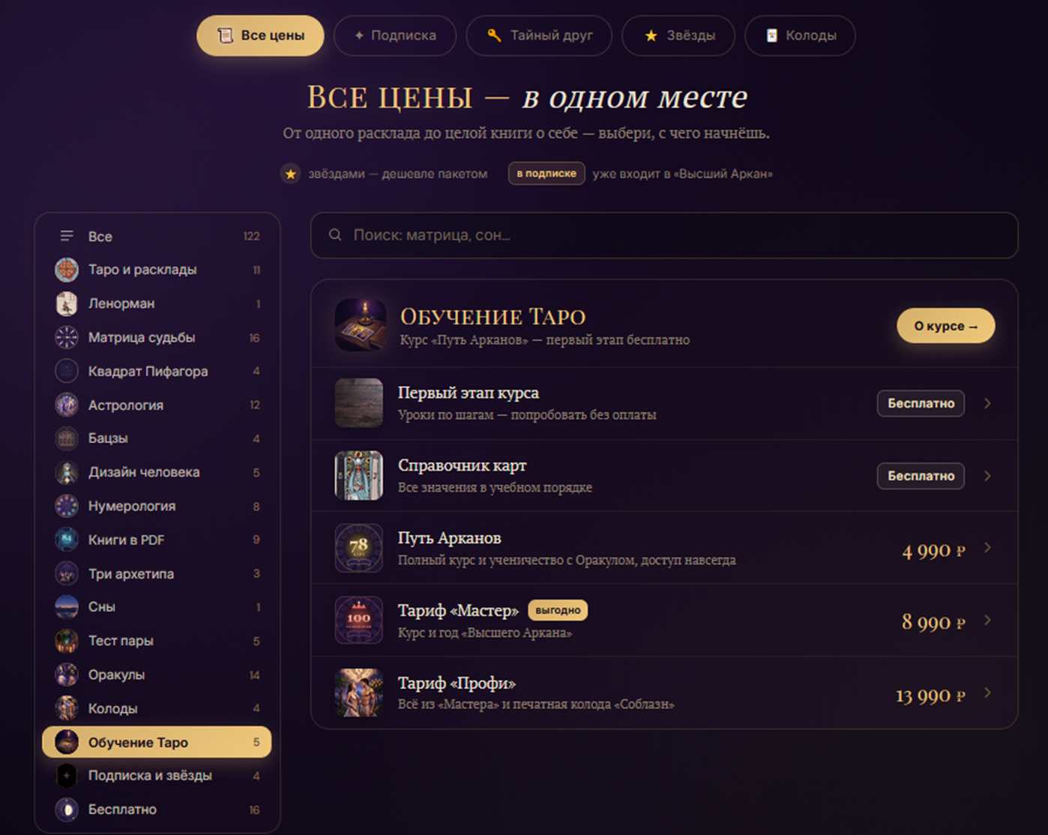1048x835 pixels.
Task: Click the 8 990 ₽ price
Action: tap(933, 622)
